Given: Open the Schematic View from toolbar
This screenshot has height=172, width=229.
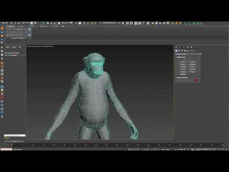Looking at the screenshot, I should [144, 23].
